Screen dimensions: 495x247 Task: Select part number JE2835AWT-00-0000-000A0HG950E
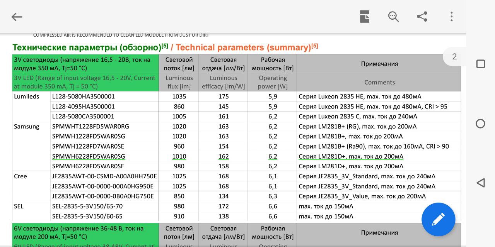(x=103, y=186)
